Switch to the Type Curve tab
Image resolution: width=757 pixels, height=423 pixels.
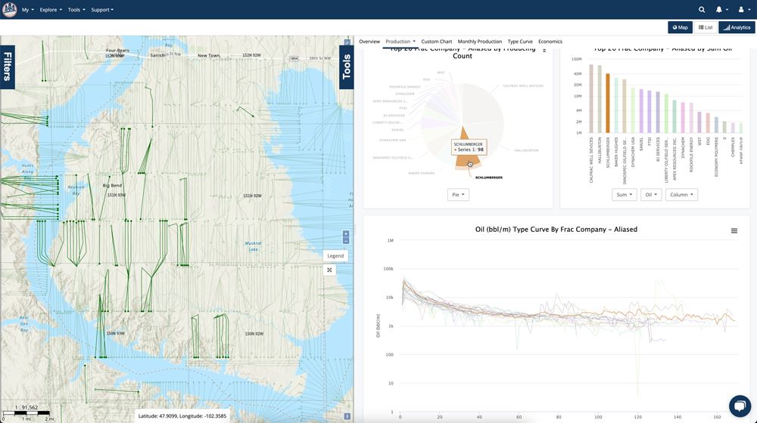[x=520, y=42]
